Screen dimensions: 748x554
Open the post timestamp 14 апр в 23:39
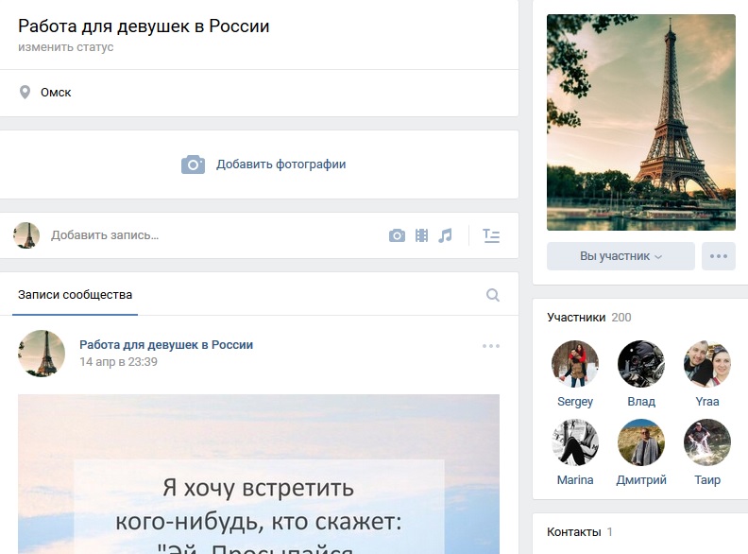(x=118, y=361)
